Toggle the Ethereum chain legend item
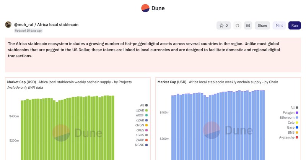 (289, 118)
